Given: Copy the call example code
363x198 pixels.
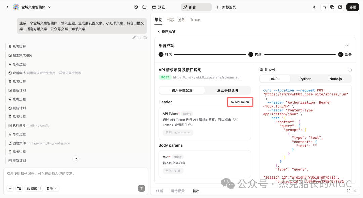Looking at the screenshot, I should 350,70.
